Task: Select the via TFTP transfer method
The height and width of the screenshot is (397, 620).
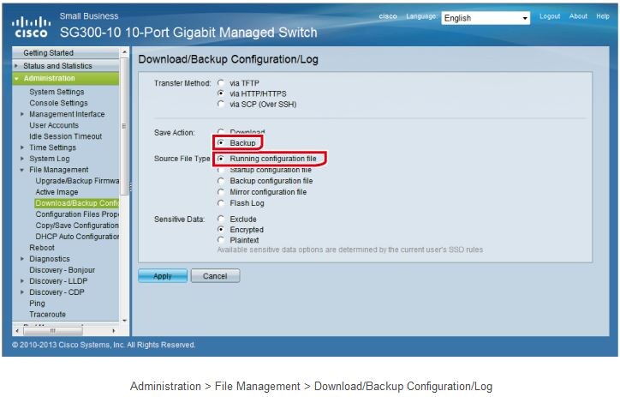Action: 221,83
